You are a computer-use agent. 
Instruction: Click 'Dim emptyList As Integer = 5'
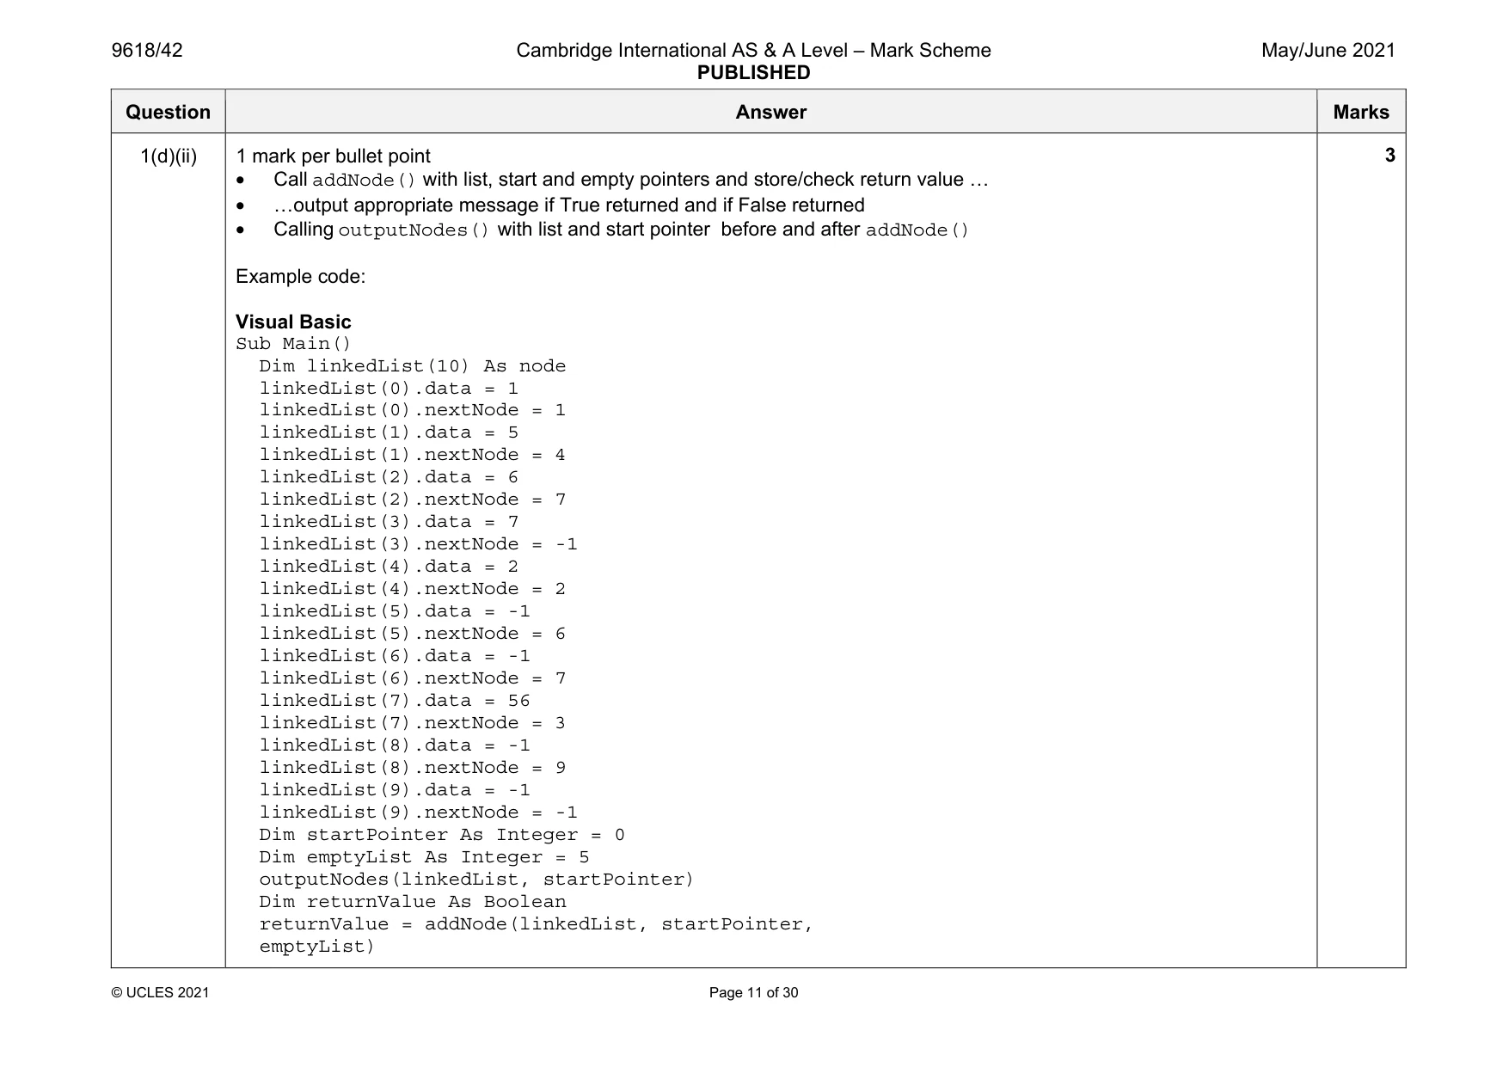(x=425, y=857)
